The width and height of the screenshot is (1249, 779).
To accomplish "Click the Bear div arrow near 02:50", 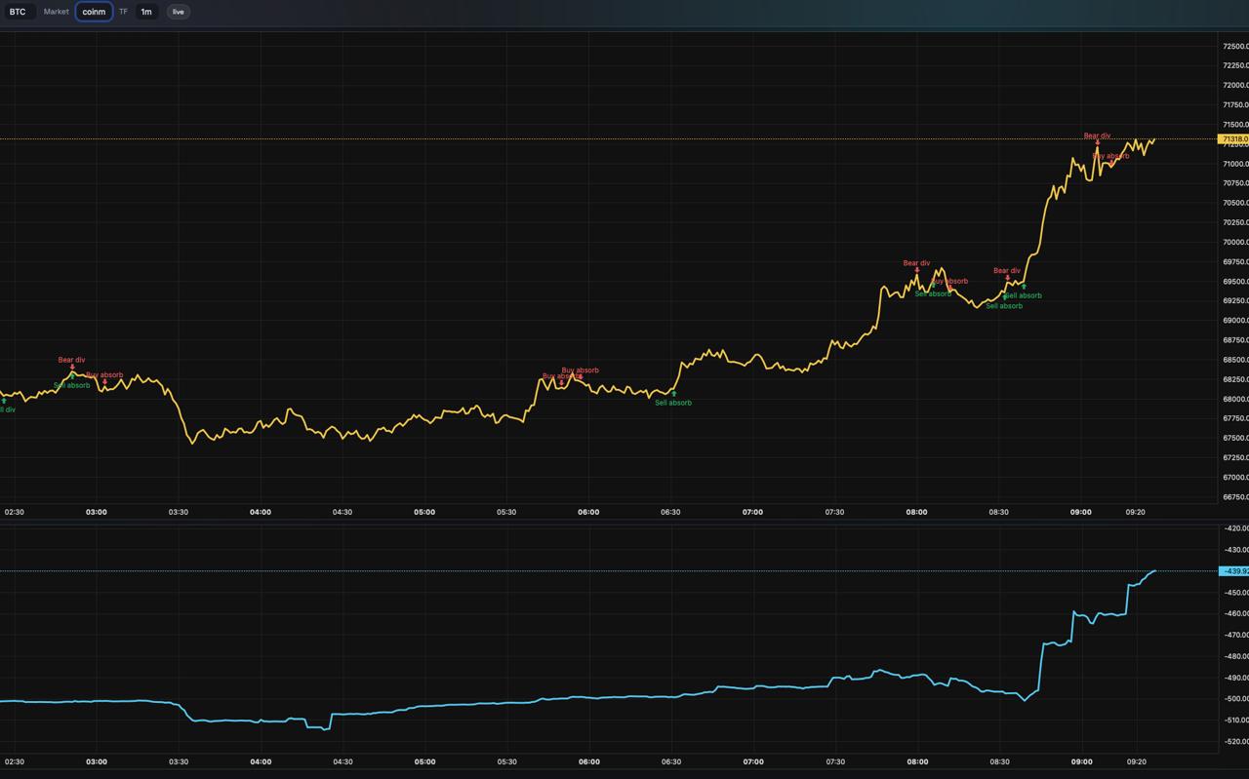I will (72, 368).
